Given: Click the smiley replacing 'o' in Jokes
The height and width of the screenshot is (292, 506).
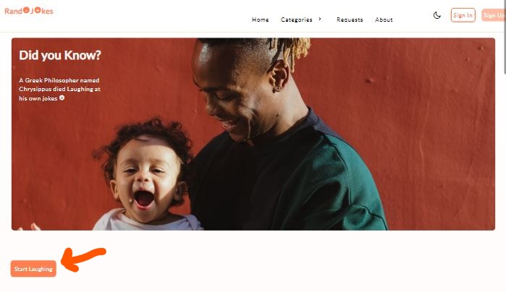Looking at the screenshot, I should coord(38,10).
